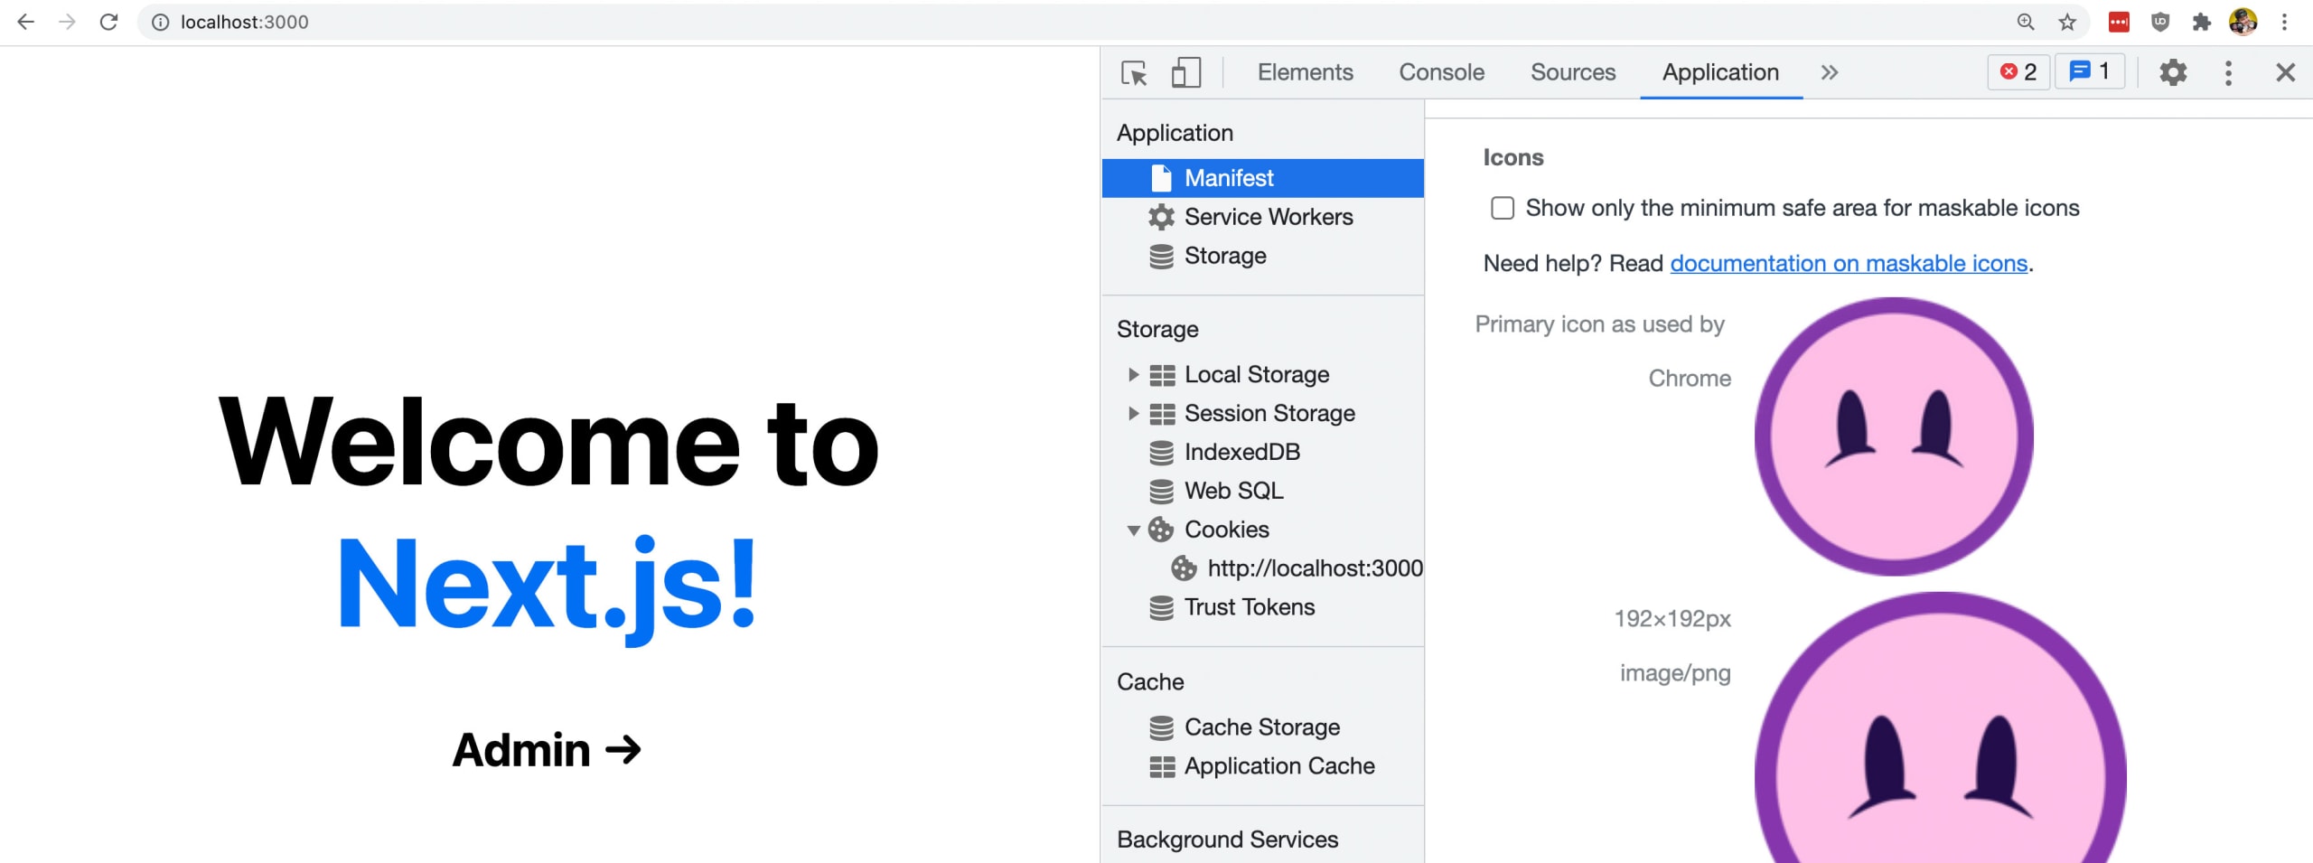Select Local Storage entry
The width and height of the screenshot is (2313, 863).
click(x=1257, y=374)
